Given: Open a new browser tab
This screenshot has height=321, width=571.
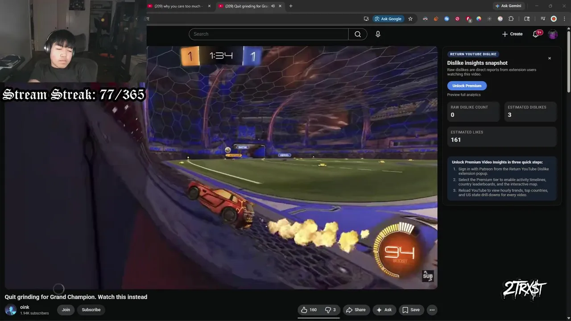Looking at the screenshot, I should 291,6.
